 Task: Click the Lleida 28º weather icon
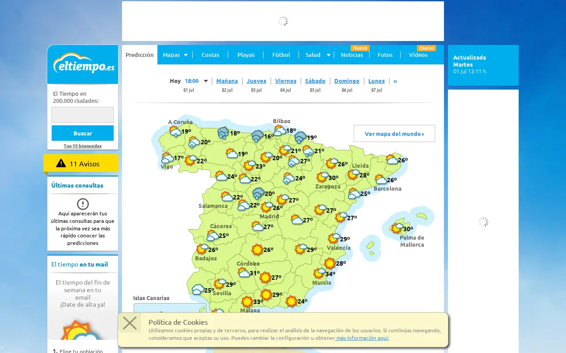pyautogui.click(x=353, y=175)
